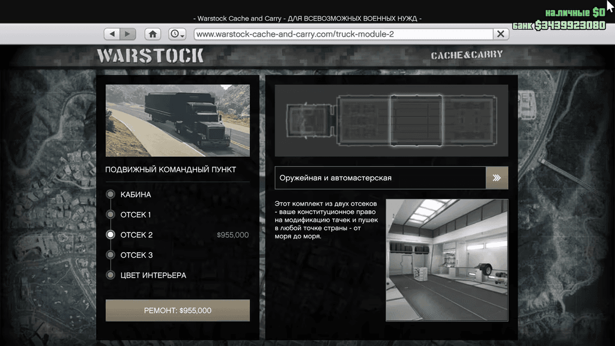
Task: Click the URL address bar
Action: click(344, 34)
